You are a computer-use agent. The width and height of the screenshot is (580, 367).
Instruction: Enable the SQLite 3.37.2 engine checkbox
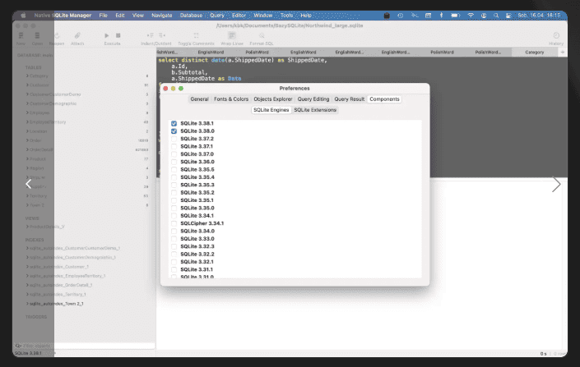[174, 139]
